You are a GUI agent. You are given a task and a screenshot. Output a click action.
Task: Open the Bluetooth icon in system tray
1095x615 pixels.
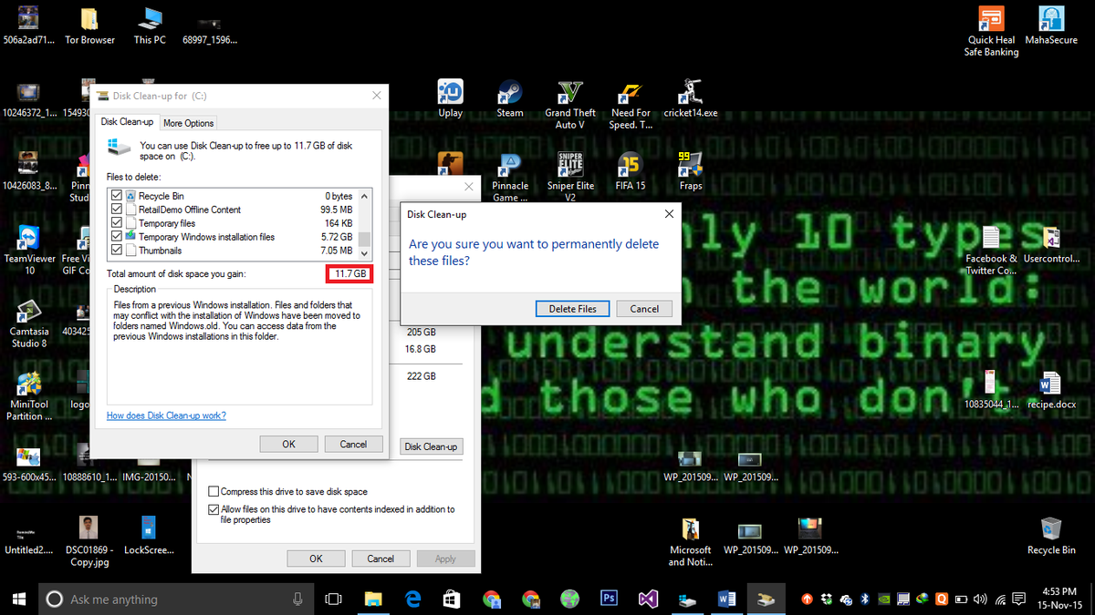click(864, 600)
